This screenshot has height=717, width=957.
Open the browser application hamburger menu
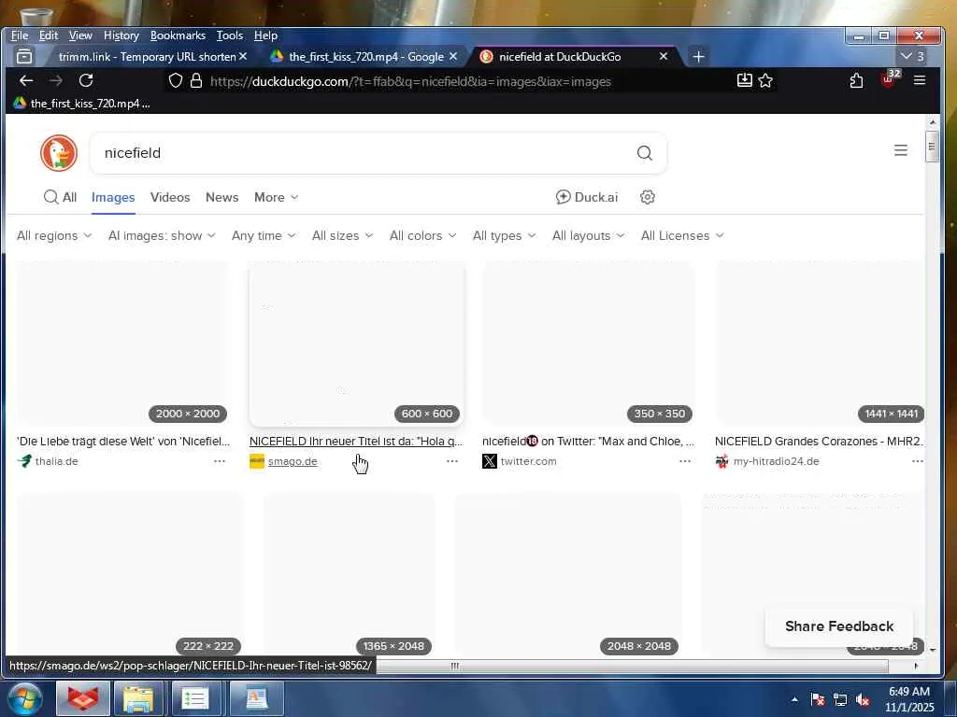(920, 80)
